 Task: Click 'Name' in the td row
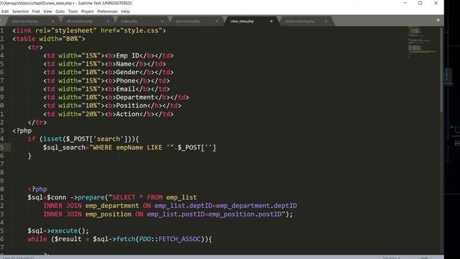[124, 64]
